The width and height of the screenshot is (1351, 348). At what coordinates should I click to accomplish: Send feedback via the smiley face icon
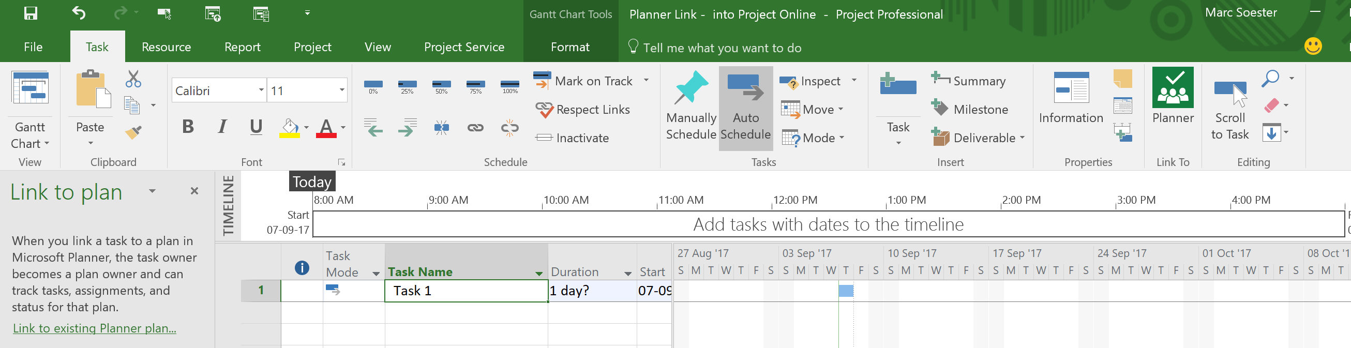pyautogui.click(x=1313, y=46)
